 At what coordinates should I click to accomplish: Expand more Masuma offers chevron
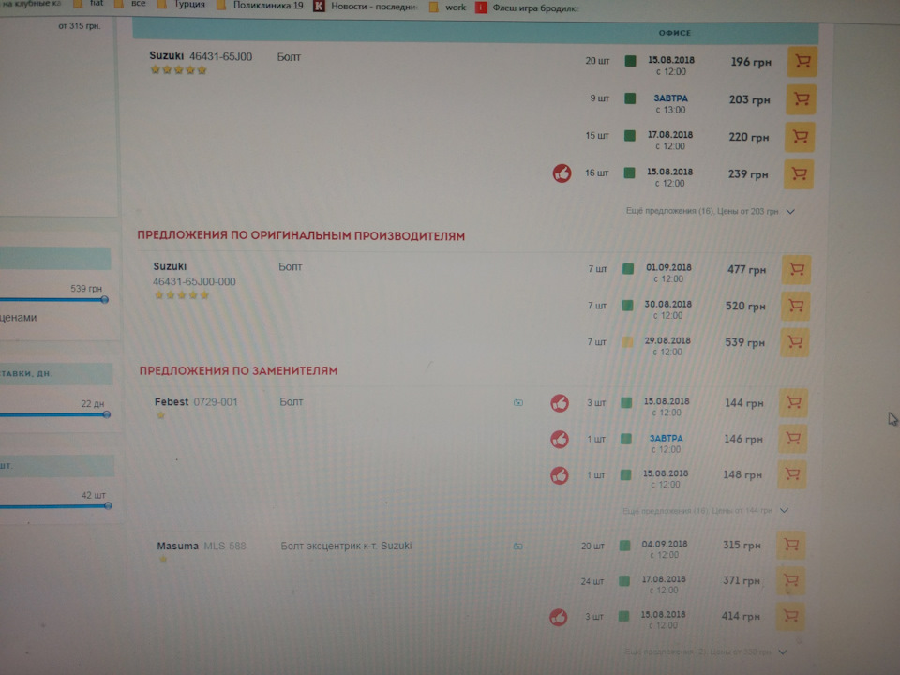point(783,652)
